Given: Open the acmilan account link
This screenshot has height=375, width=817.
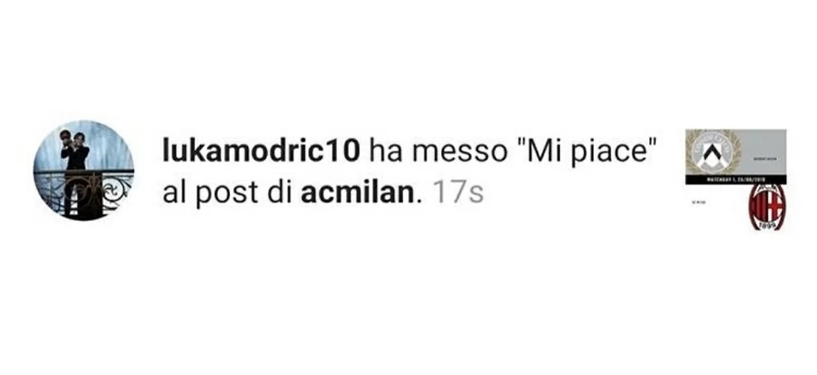Looking at the screenshot, I should click(x=357, y=194).
